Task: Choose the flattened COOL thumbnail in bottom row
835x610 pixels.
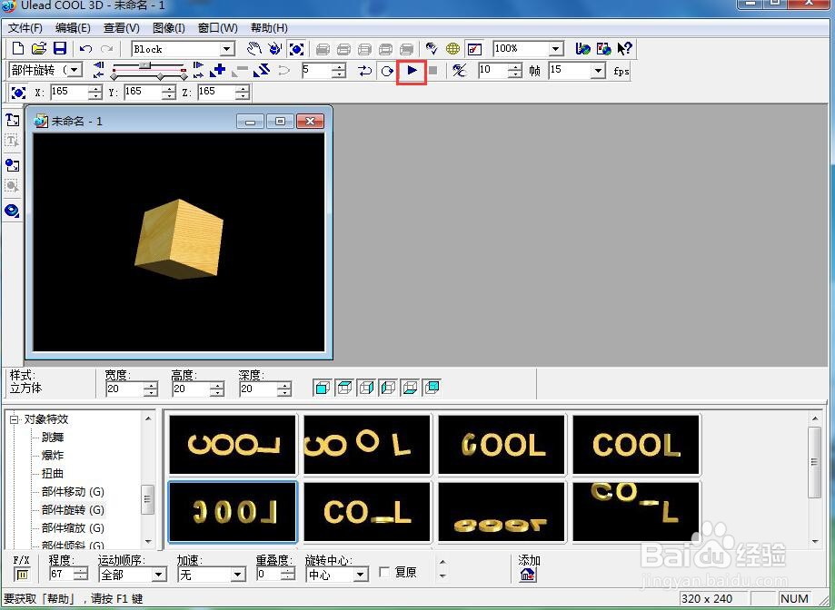Action: [x=501, y=512]
